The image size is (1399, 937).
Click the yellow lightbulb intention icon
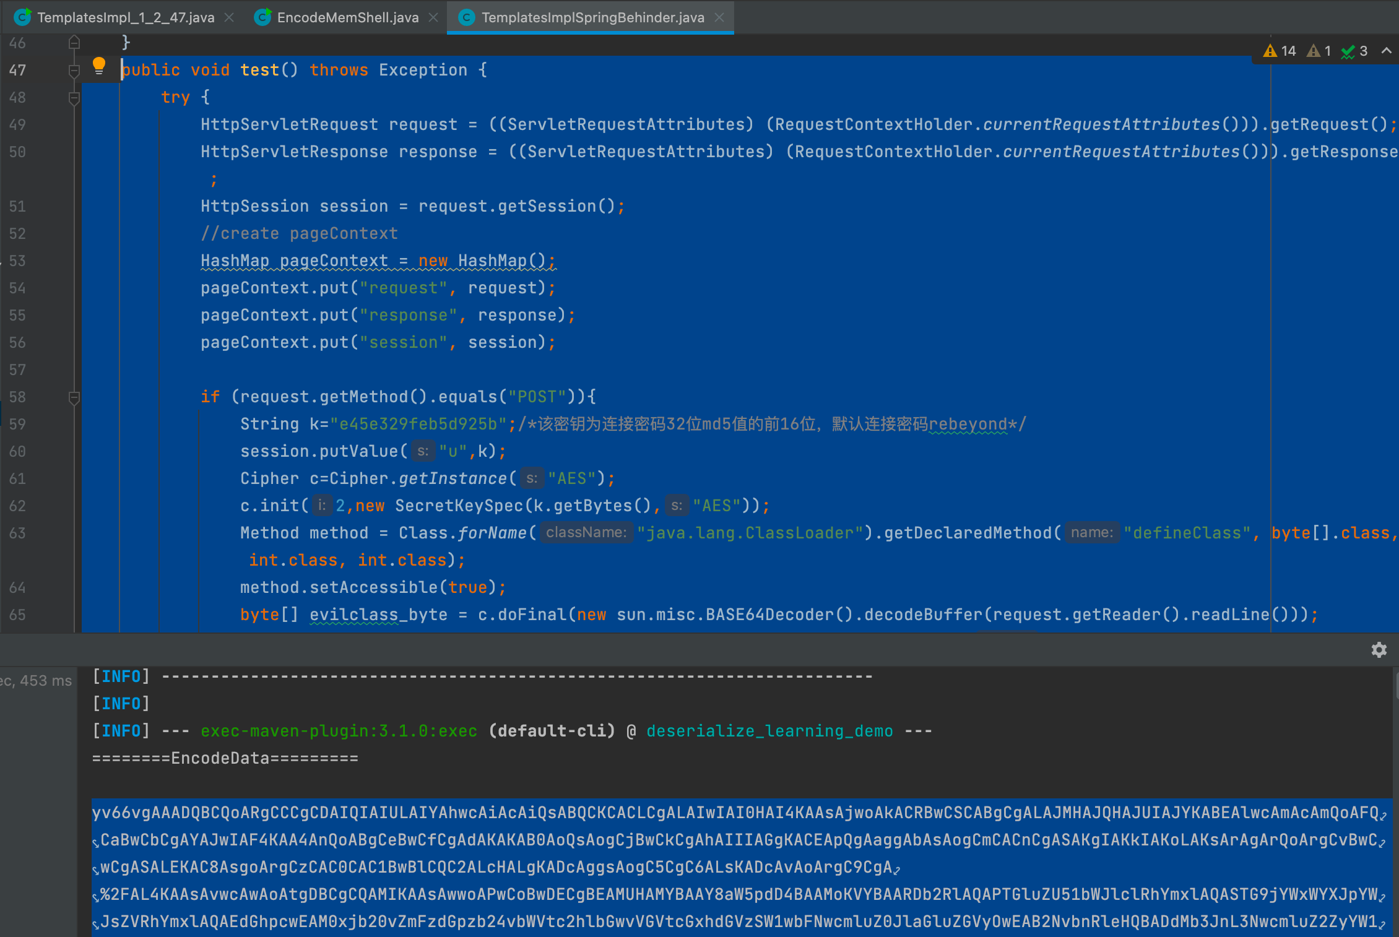click(98, 66)
